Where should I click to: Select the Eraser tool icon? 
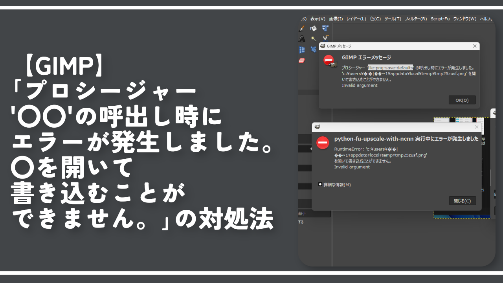pos(302,61)
